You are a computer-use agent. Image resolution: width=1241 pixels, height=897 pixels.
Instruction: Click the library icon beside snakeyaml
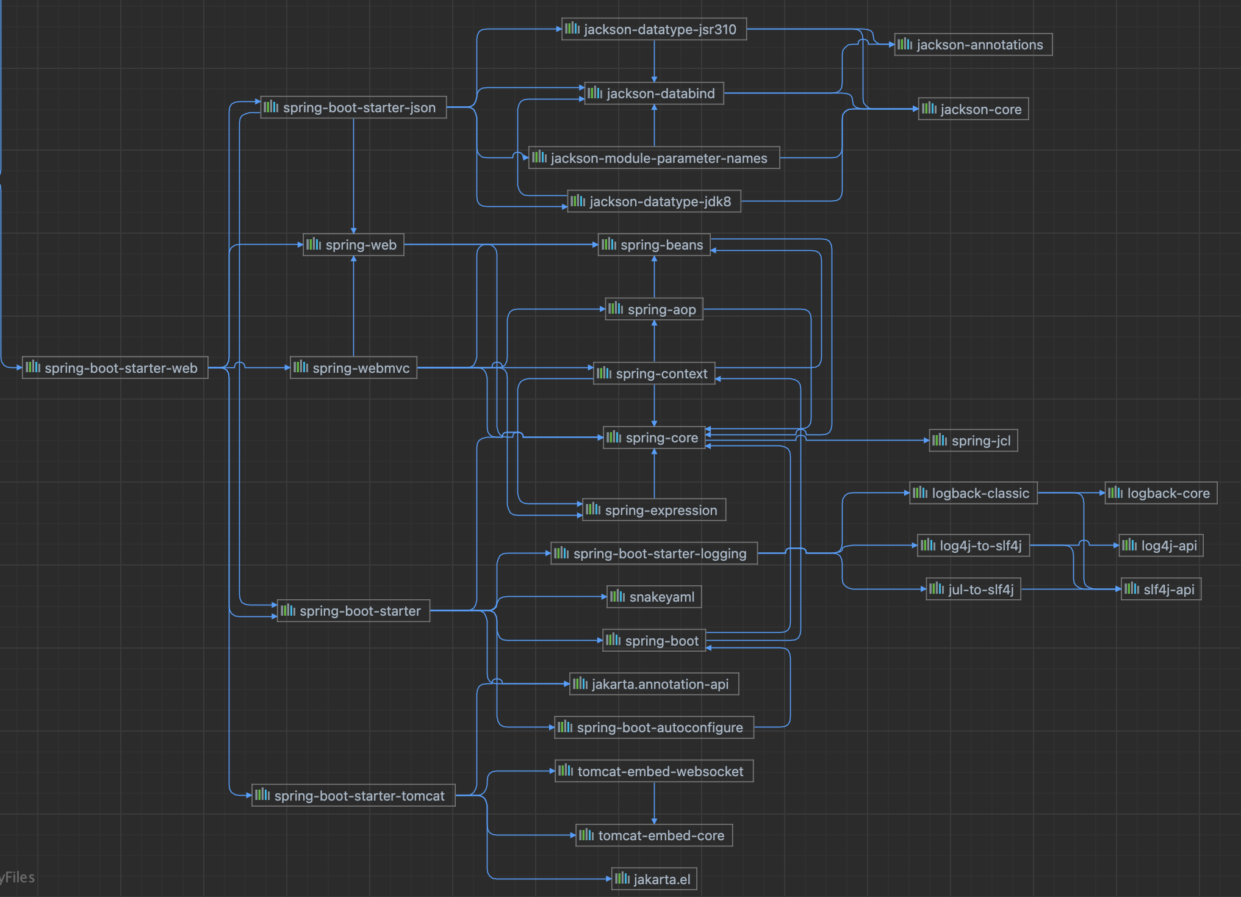pos(617,596)
